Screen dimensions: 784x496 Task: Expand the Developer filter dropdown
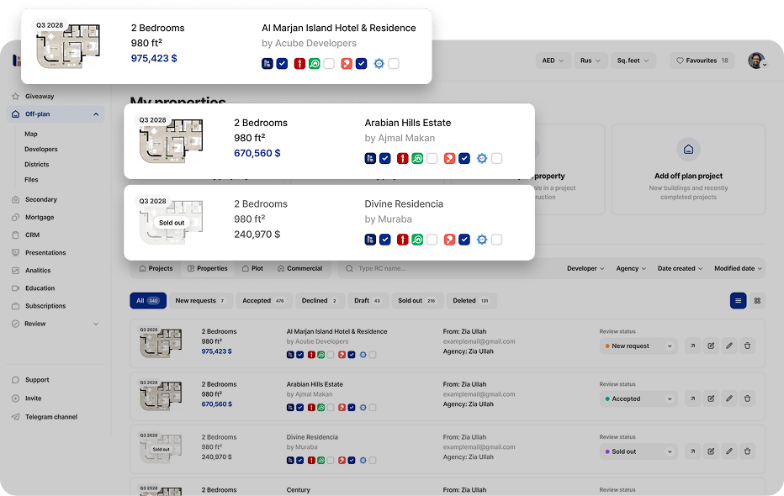coord(585,268)
